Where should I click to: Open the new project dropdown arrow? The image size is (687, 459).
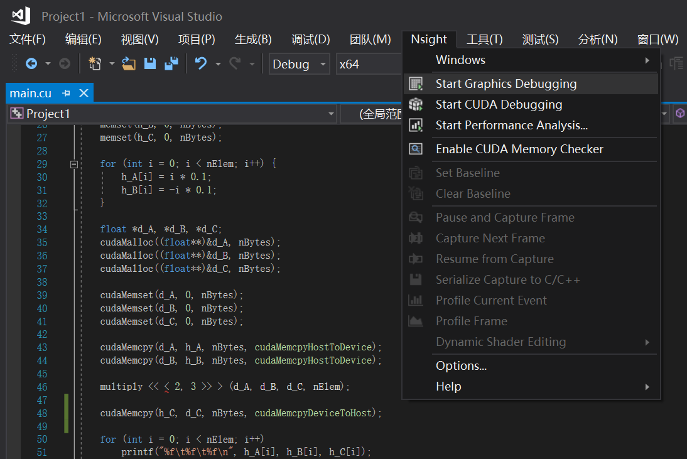click(x=112, y=64)
